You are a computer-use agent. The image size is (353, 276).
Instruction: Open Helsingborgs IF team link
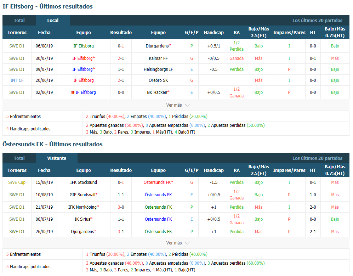[158, 69]
